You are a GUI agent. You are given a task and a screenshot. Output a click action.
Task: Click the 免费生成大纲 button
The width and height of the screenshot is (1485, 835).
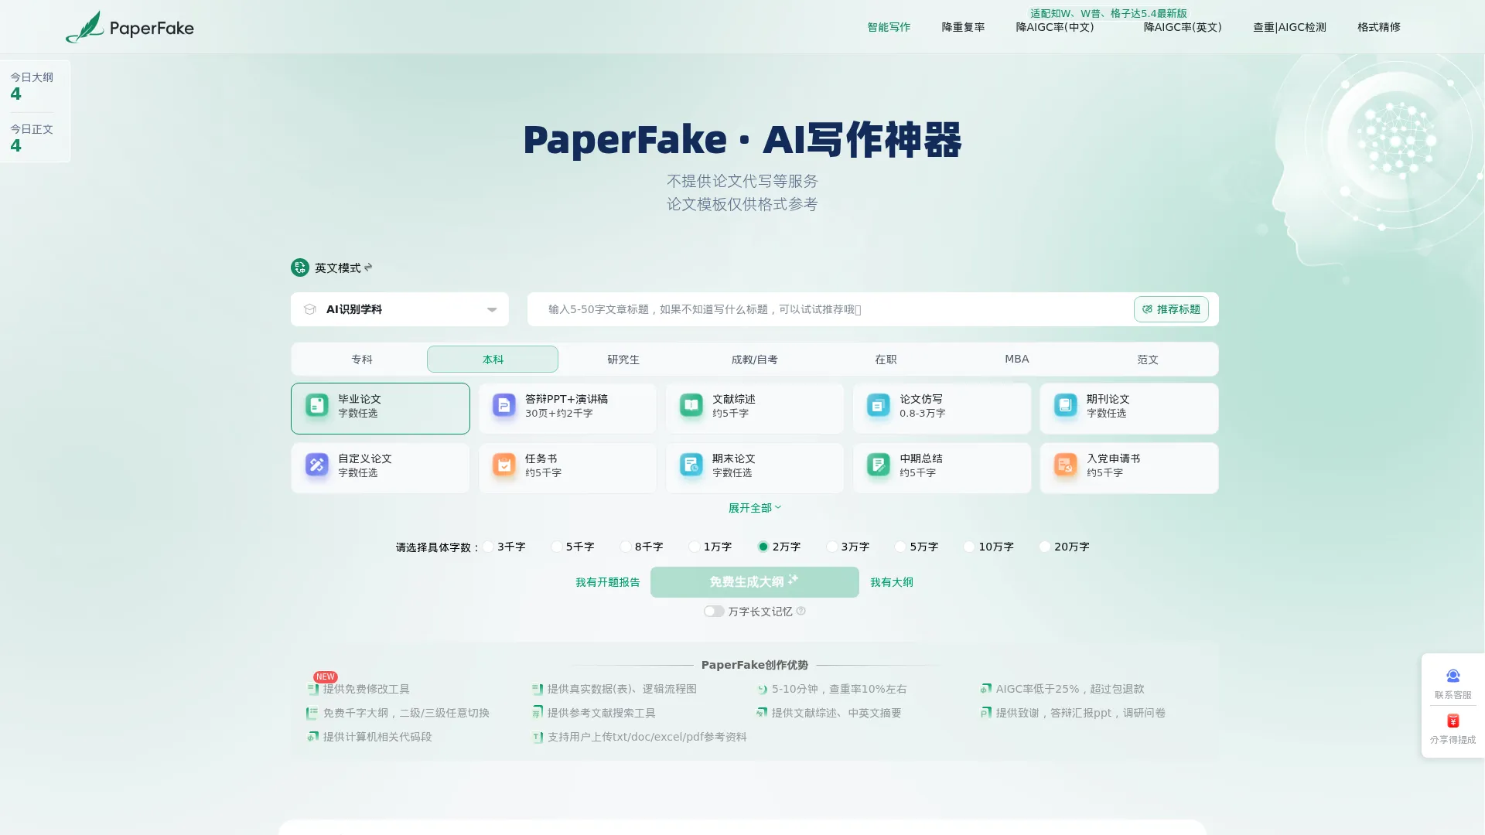pyautogui.click(x=755, y=582)
